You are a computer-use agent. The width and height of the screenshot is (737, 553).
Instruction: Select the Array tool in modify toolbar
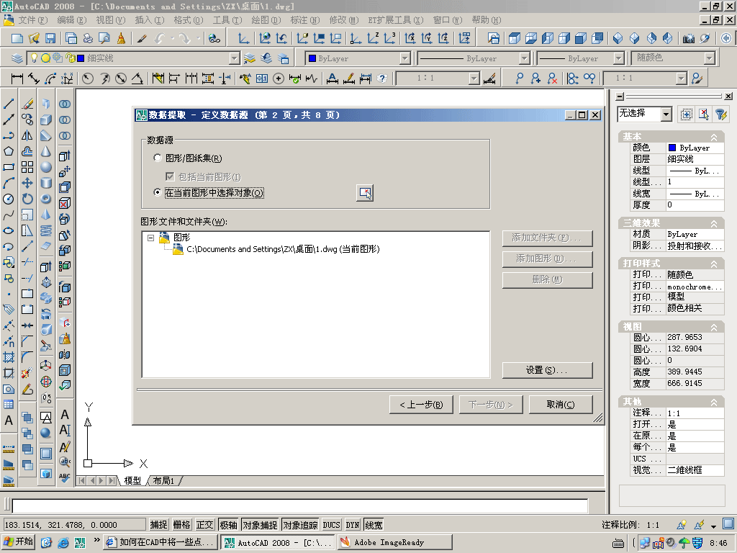tap(27, 167)
